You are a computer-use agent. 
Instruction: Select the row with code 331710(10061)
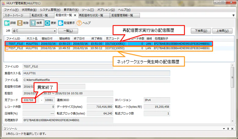pos(109,44)
